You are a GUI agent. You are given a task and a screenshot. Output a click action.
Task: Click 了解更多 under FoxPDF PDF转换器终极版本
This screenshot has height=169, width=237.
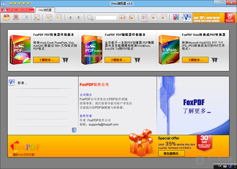coord(46,60)
